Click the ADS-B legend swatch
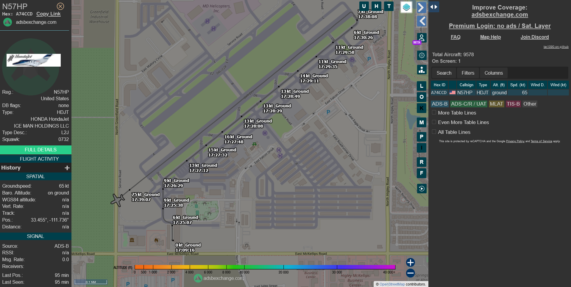The width and height of the screenshot is (571, 287). 440,104
